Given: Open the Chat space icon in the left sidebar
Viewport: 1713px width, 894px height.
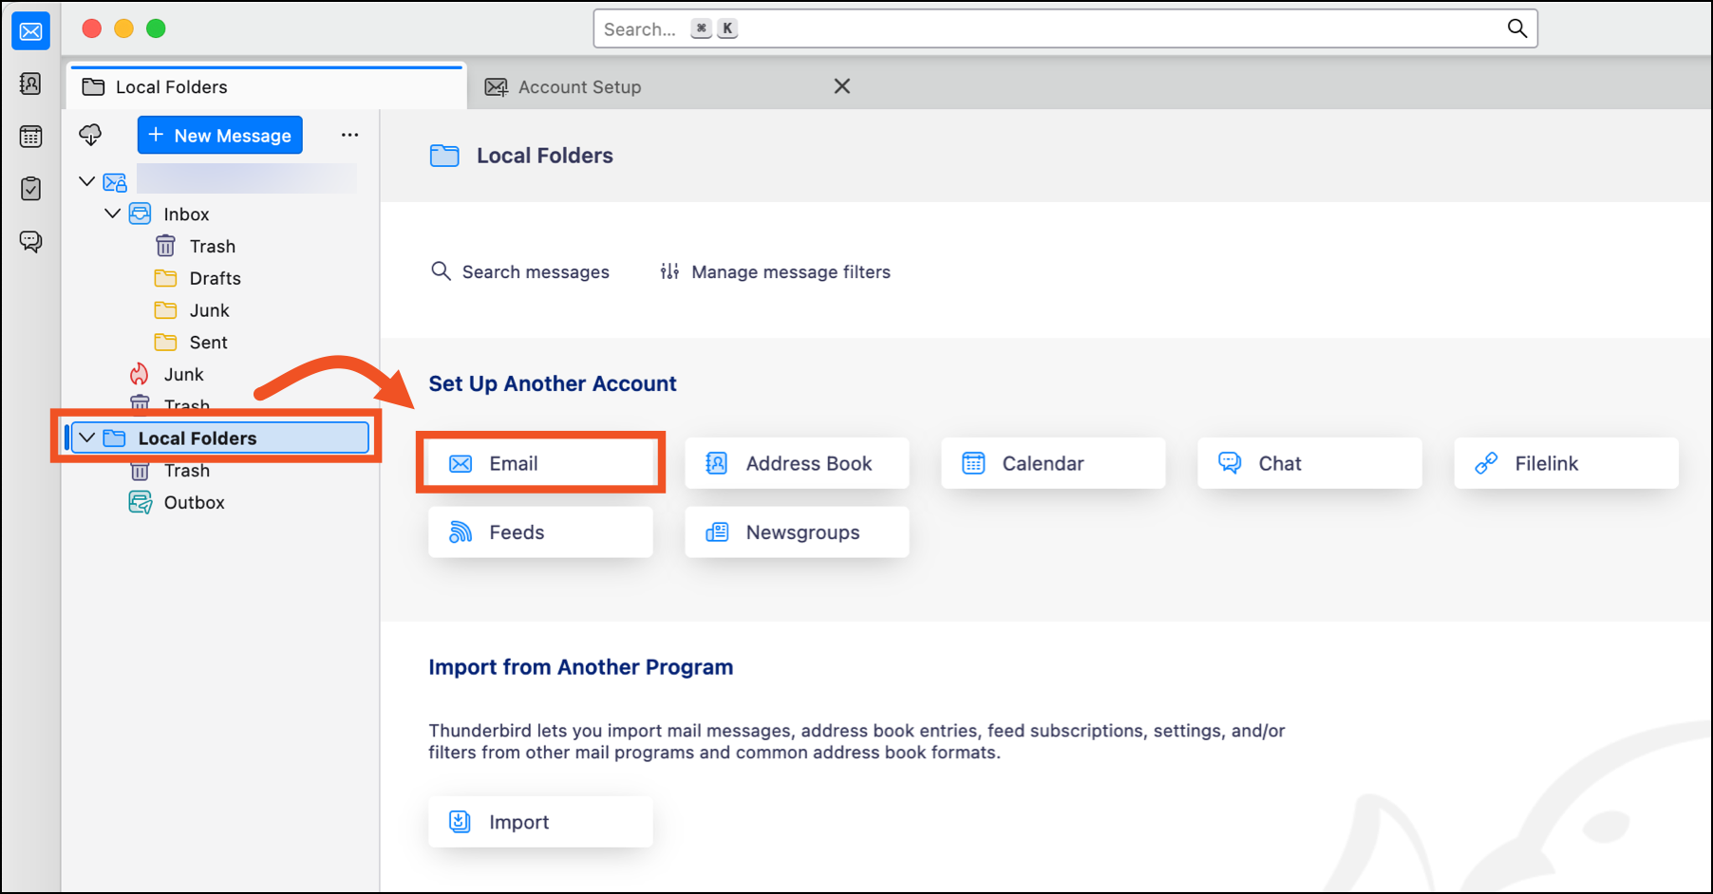Looking at the screenshot, I should click(x=30, y=241).
